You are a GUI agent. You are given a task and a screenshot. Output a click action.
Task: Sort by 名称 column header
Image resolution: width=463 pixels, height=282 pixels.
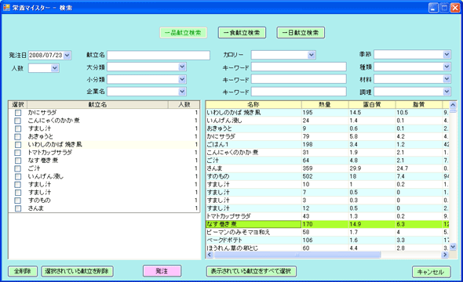click(253, 105)
